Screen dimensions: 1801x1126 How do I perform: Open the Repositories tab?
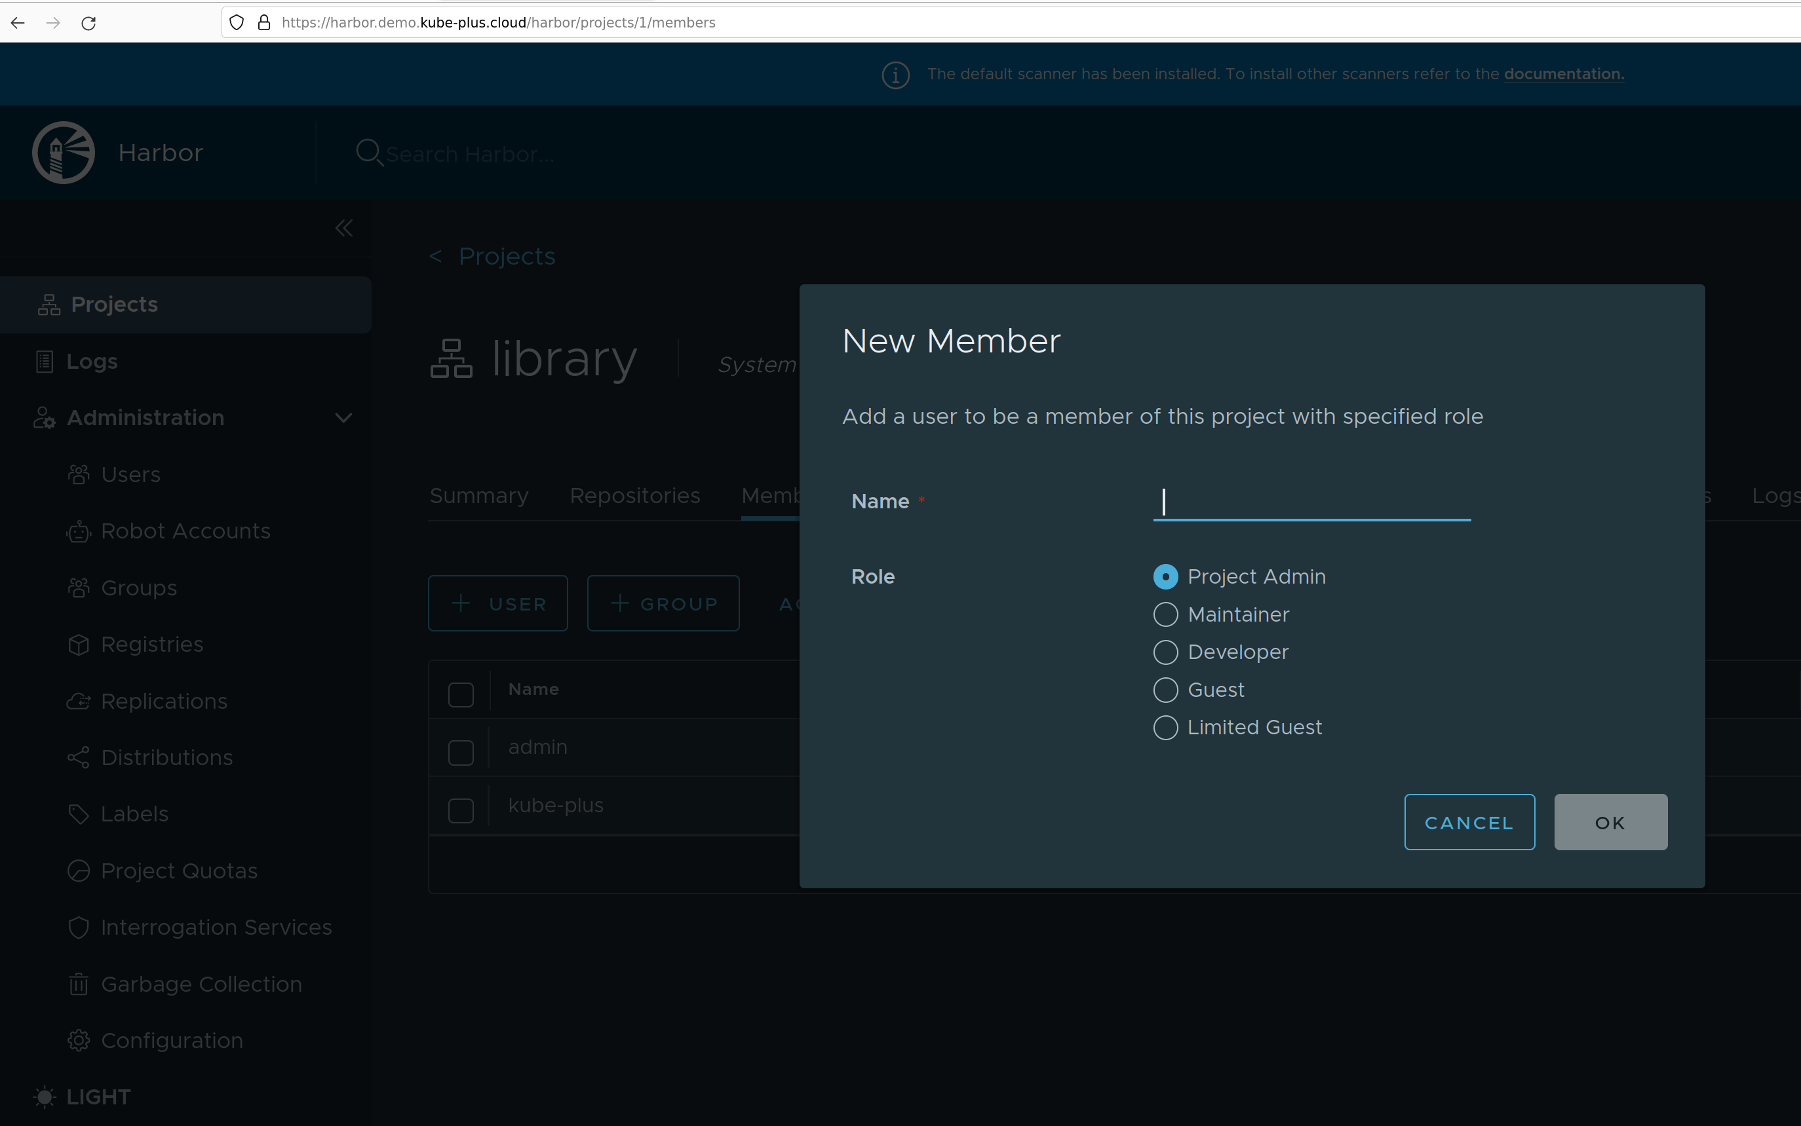pyautogui.click(x=635, y=496)
